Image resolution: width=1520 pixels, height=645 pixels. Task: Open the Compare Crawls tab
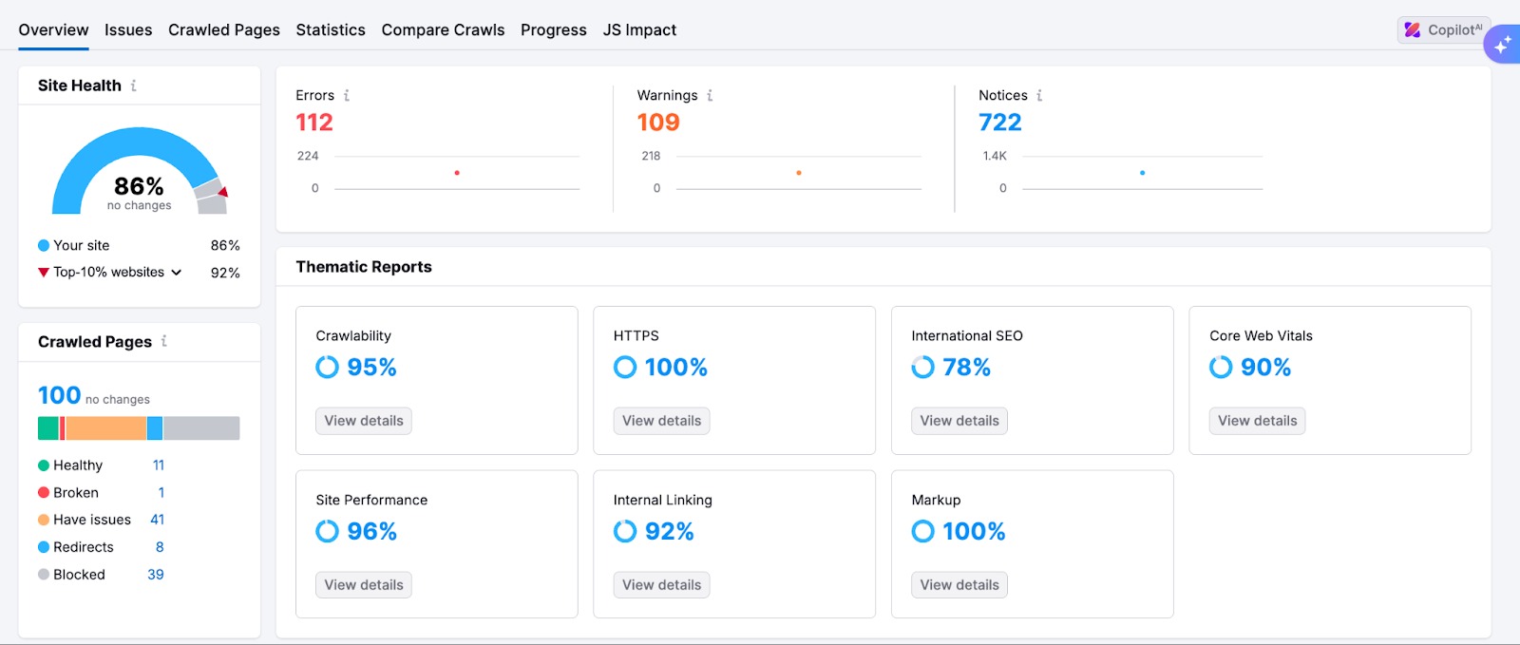pyautogui.click(x=443, y=30)
